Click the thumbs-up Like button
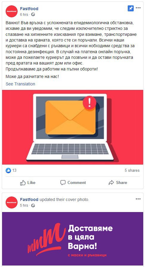 pyautogui.click(x=28, y=183)
